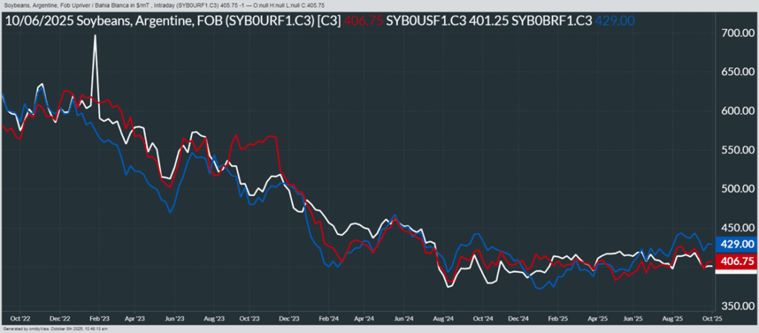Click the Dec '23 label on time axis
Image resolution: width=759 pixels, height=333 pixels.
pyautogui.click(x=289, y=318)
